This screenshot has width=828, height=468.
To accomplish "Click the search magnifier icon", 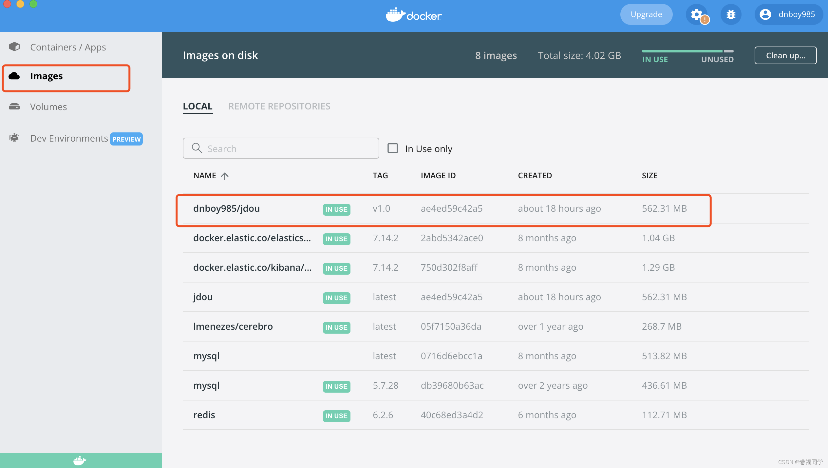I will (197, 148).
